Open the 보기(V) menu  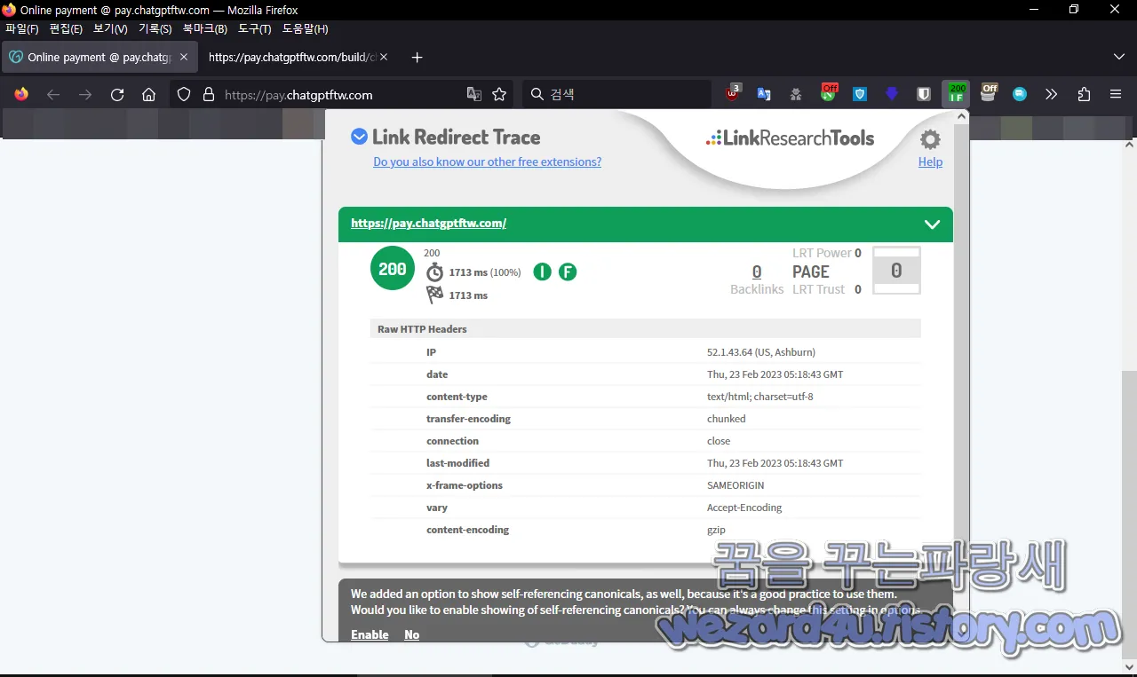click(x=110, y=29)
